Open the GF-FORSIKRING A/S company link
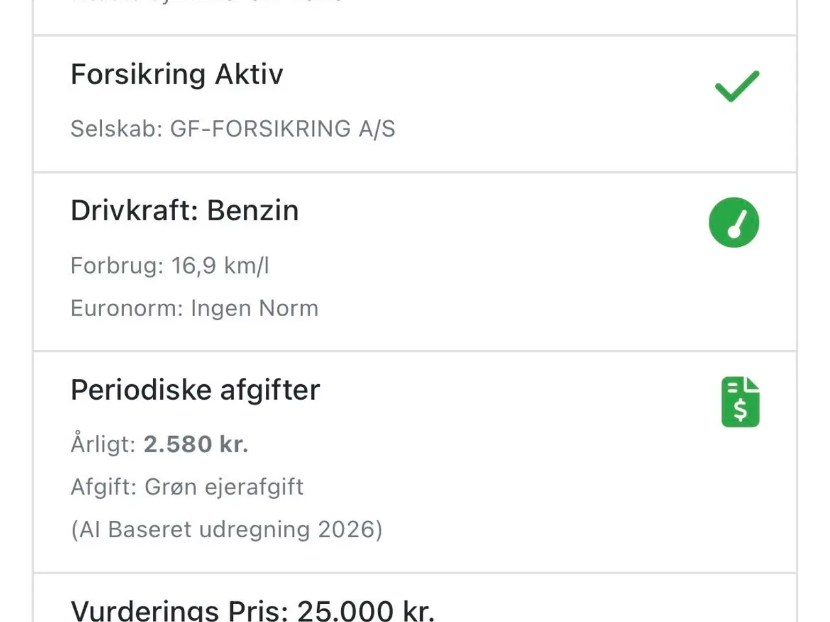This screenshot has height=622, width=830. pyautogui.click(x=283, y=129)
